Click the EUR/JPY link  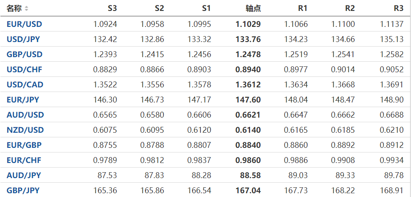tap(23, 100)
